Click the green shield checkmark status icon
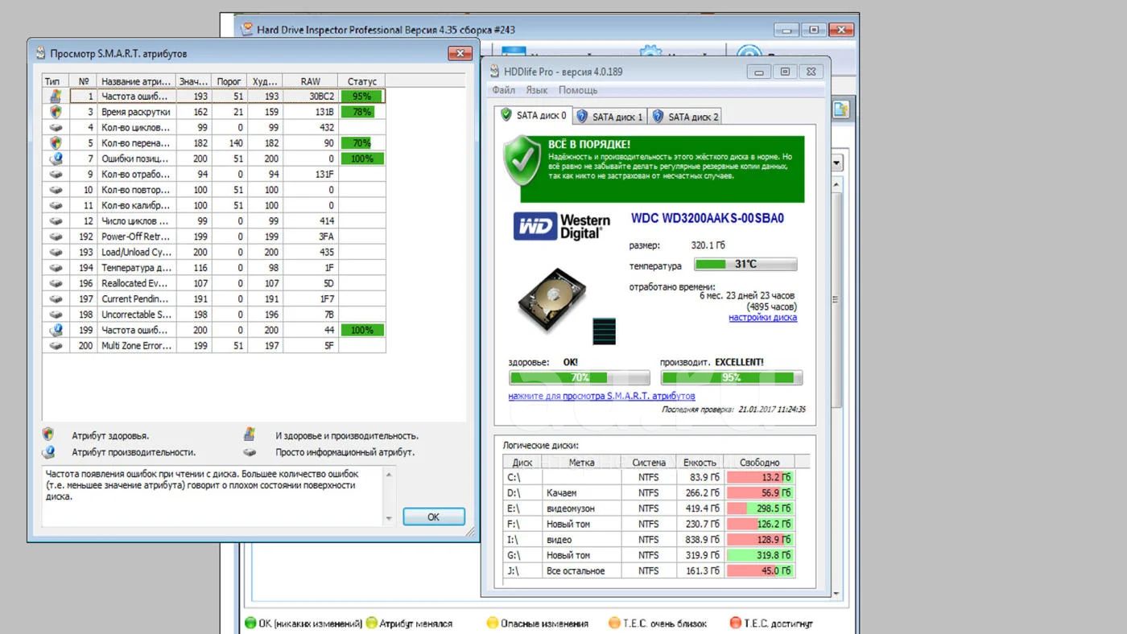The width and height of the screenshot is (1127, 634). coord(522,160)
